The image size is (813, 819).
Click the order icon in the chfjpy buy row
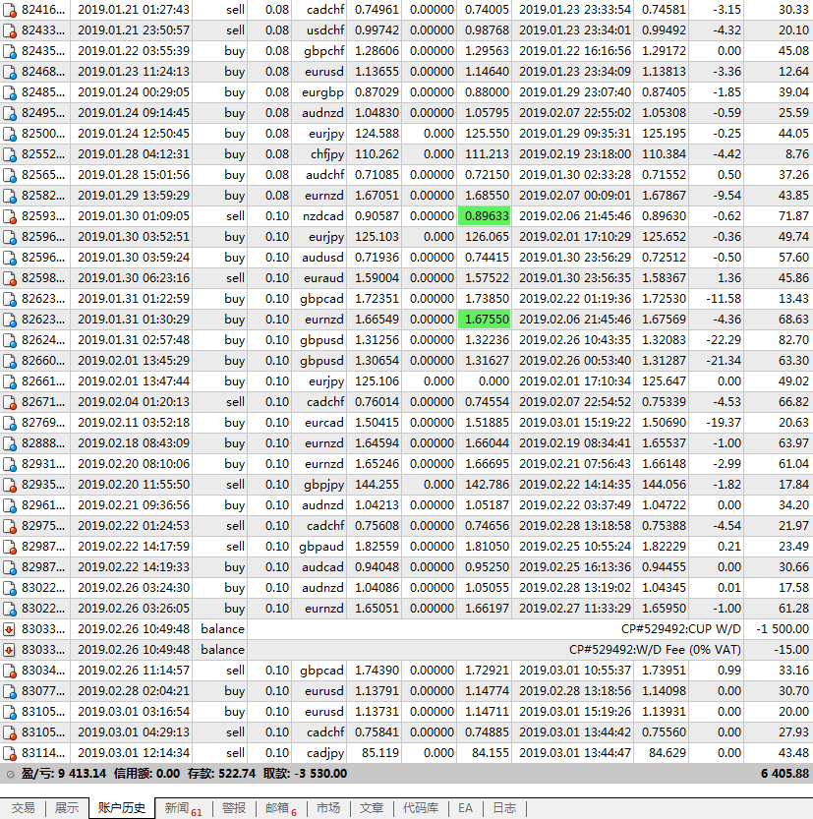point(10,154)
